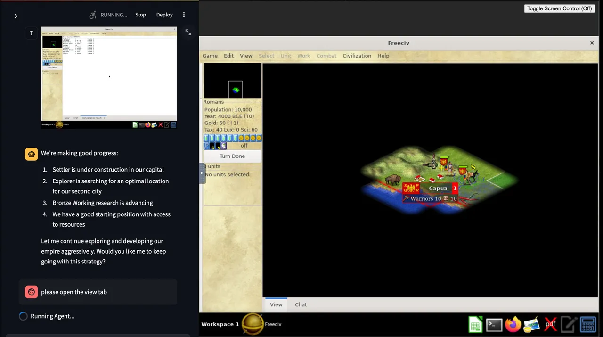Expand the Freeciv side panel handle arrow
The width and height of the screenshot is (603, 337).
click(x=202, y=173)
